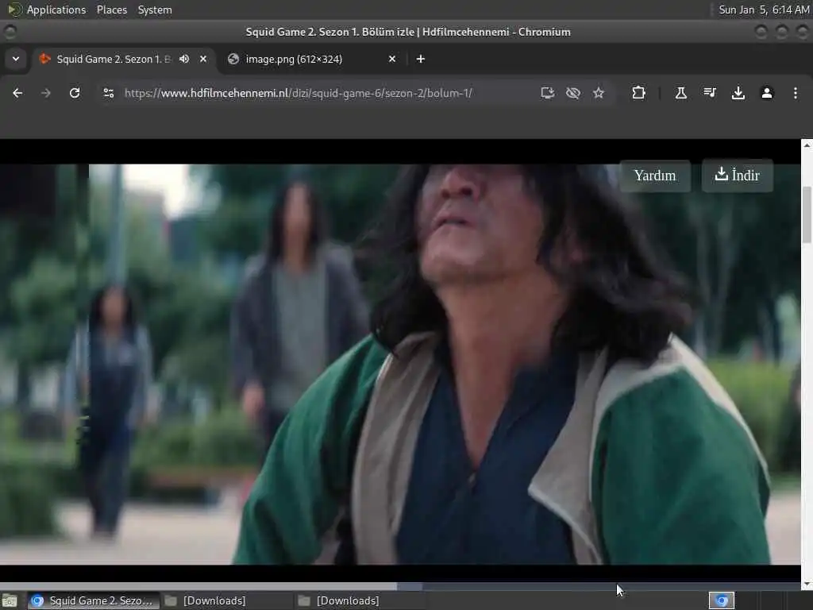
Task: Close the image.png tab
Action: click(x=392, y=59)
